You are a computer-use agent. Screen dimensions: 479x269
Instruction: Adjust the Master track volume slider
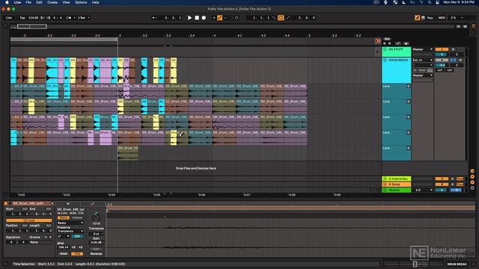point(442,190)
